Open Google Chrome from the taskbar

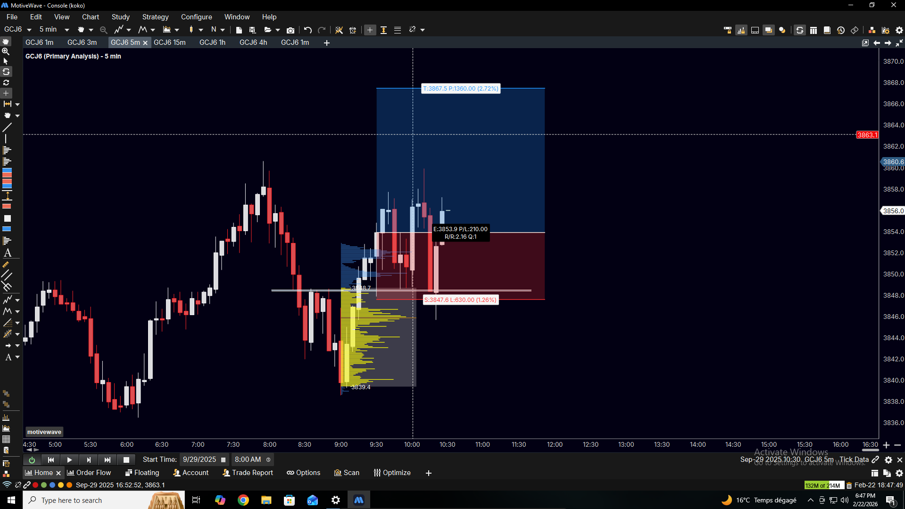point(243,500)
